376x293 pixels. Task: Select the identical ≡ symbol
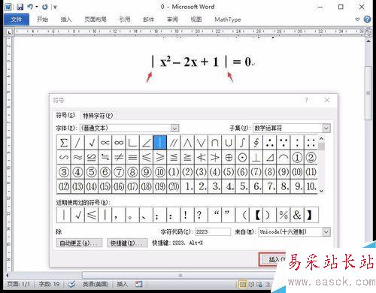click(132, 157)
